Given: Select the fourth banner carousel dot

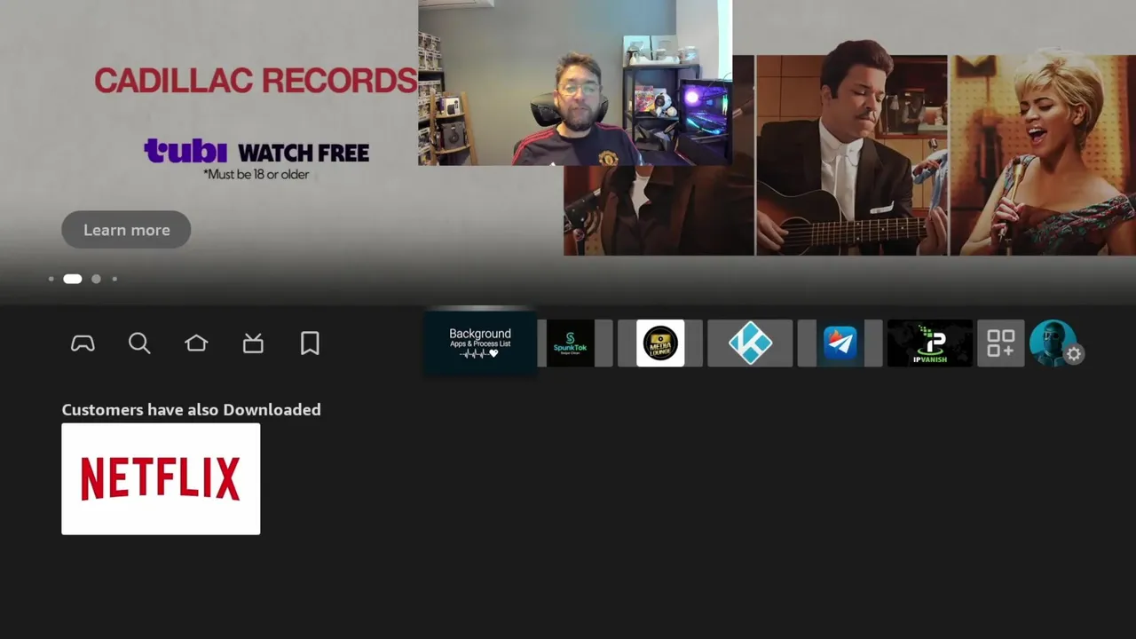Looking at the screenshot, I should 114,279.
